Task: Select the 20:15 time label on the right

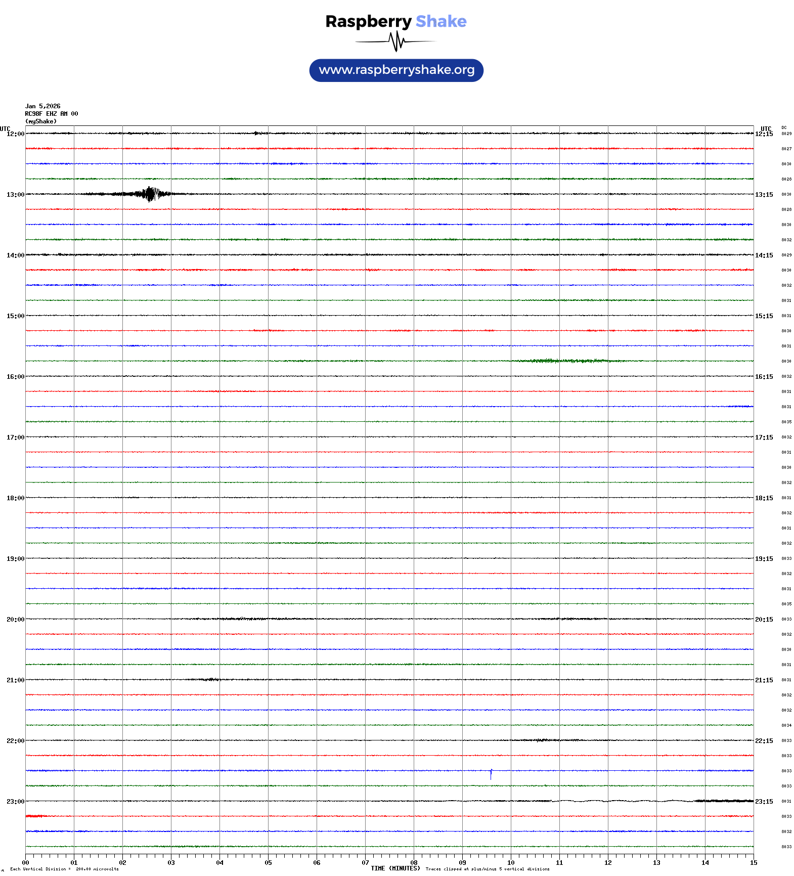Action: pyautogui.click(x=764, y=620)
